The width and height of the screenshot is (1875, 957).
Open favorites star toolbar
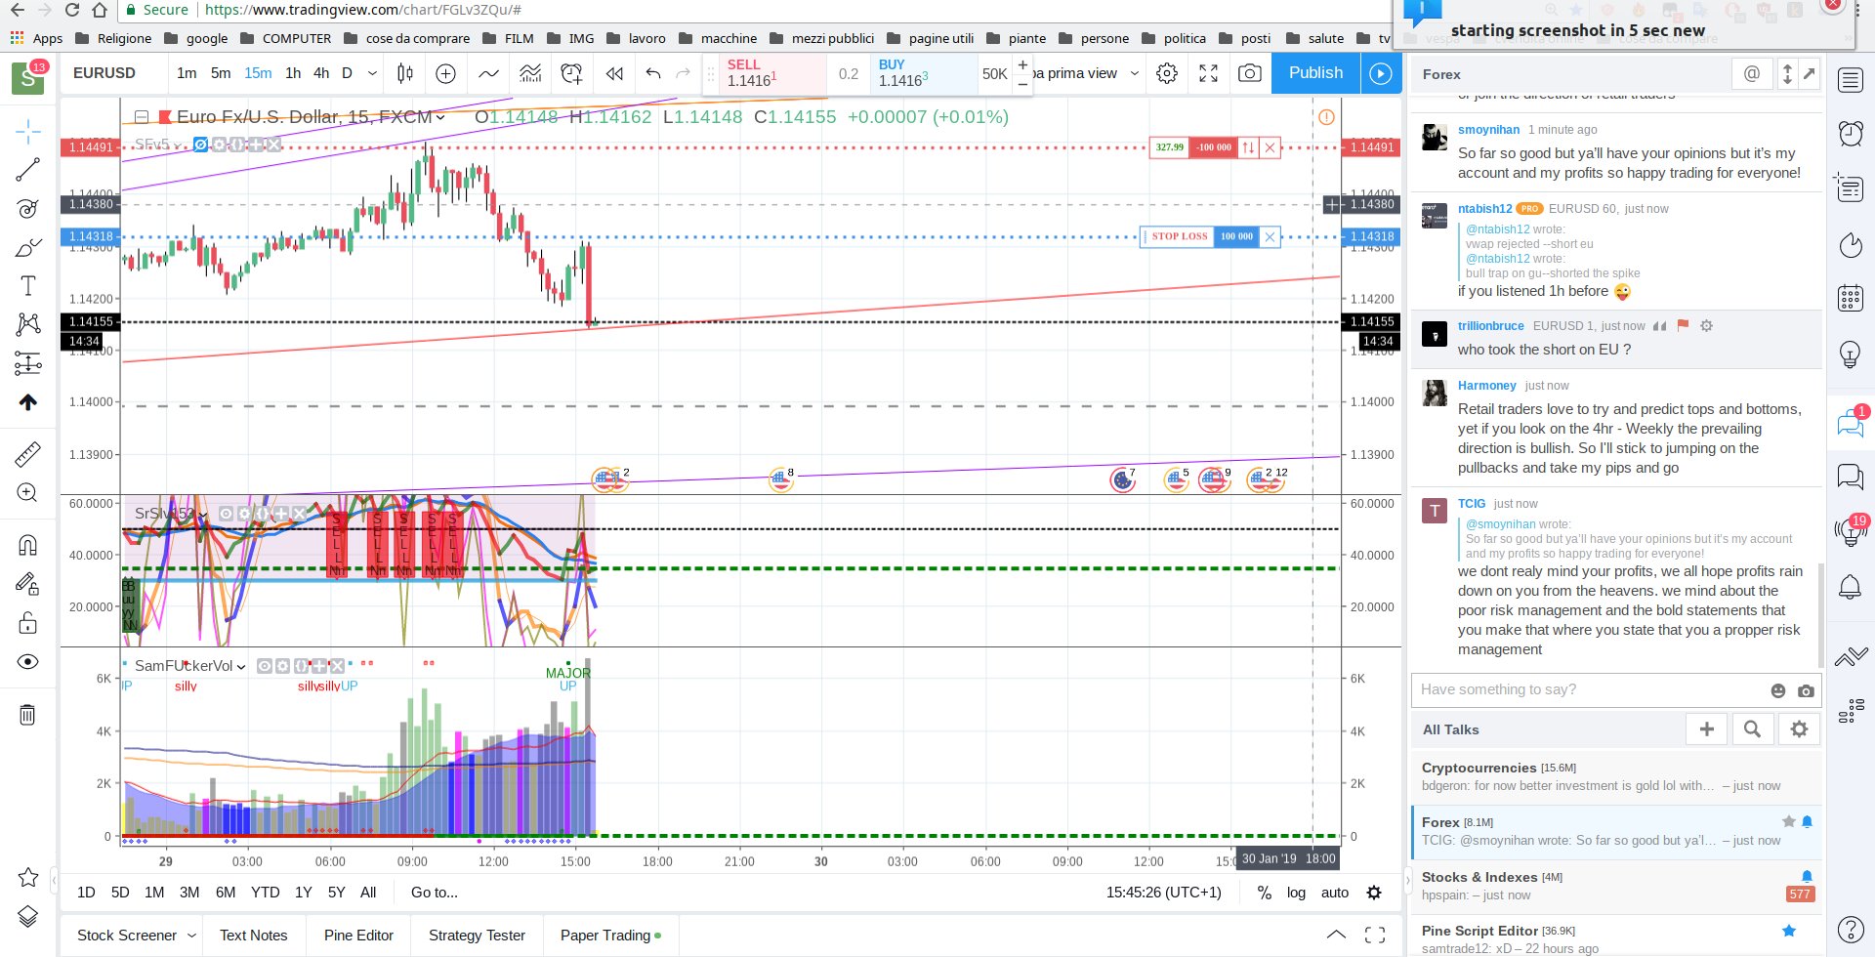tap(28, 877)
